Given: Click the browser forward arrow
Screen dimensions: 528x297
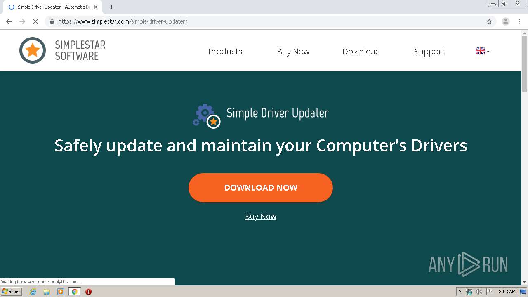Looking at the screenshot, I should point(22,21).
